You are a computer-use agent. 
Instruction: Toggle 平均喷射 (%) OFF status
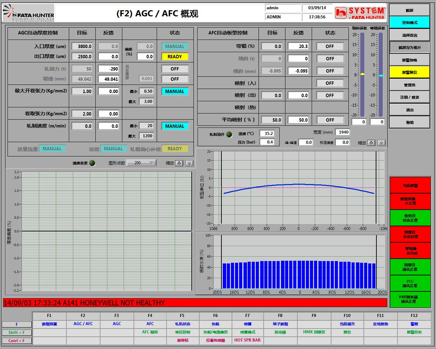(x=329, y=120)
